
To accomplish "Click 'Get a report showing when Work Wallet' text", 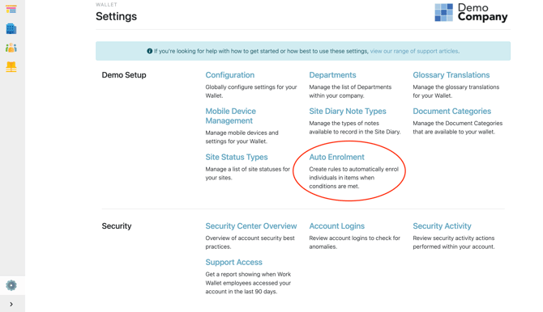I will coord(248,283).
